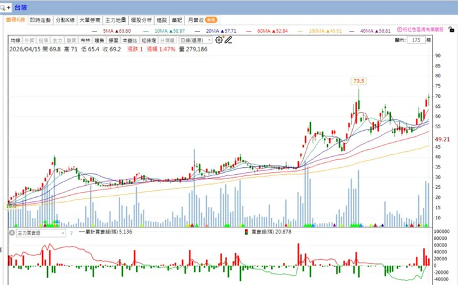The width and height of the screenshot is (458, 285).
Task: Open the 主力地圖 tab
Action: 115,20
